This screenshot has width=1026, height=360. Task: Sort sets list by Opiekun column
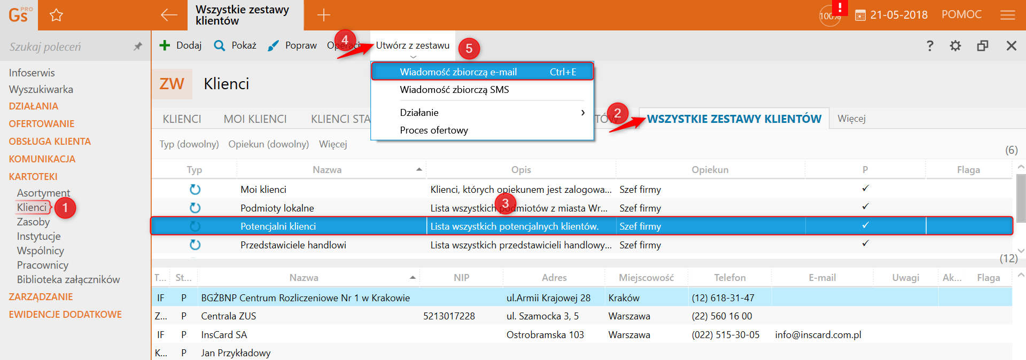[x=710, y=170]
